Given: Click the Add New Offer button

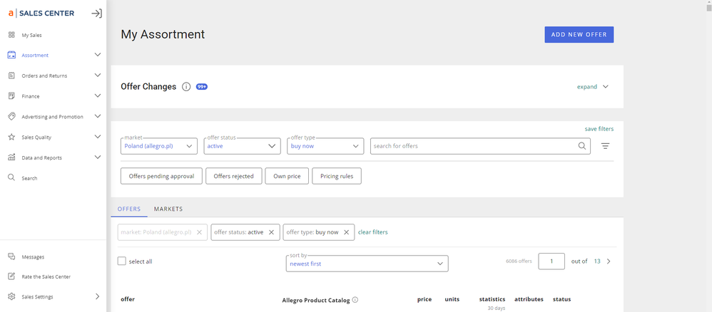Looking at the screenshot, I should [579, 35].
